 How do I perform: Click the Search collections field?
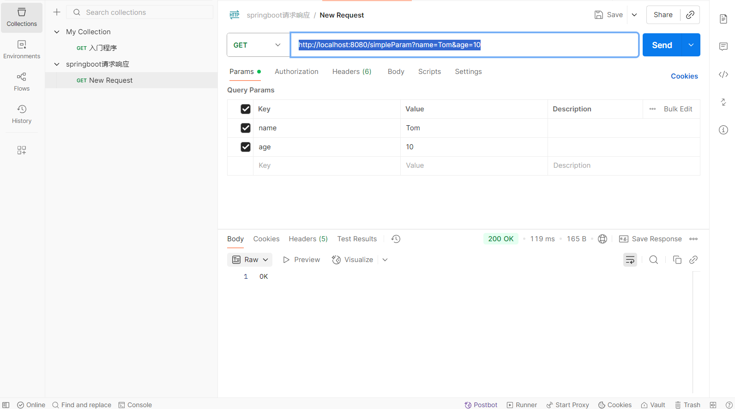(140, 12)
